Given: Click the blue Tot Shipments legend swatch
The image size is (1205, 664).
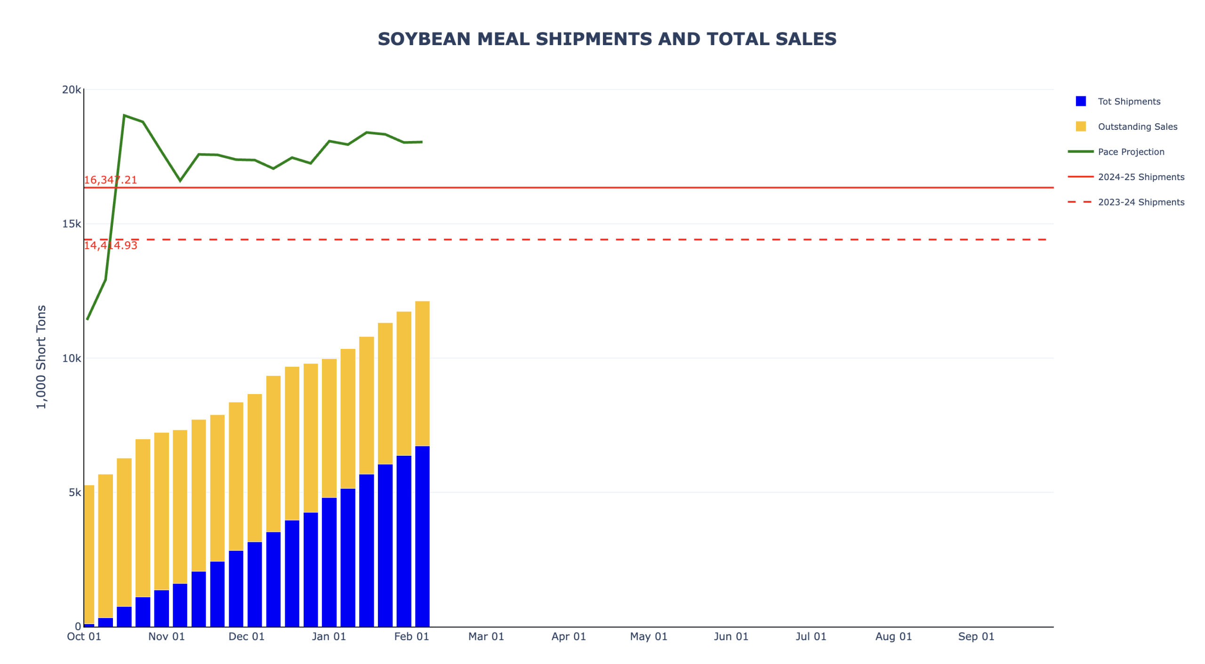Looking at the screenshot, I should (x=1080, y=101).
